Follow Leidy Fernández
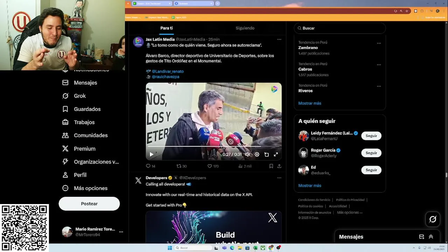This screenshot has width=448, height=252. [x=371, y=136]
